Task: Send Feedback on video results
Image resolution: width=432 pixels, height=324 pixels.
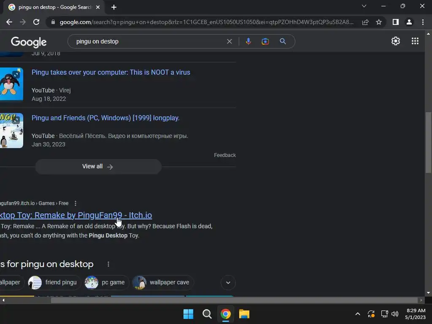Action: pos(225,155)
